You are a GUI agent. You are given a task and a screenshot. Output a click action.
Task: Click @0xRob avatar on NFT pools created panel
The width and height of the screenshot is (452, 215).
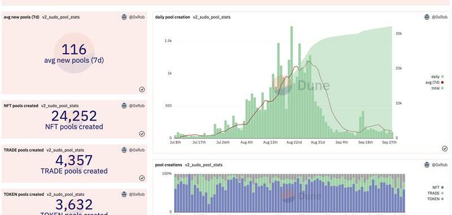124,106
